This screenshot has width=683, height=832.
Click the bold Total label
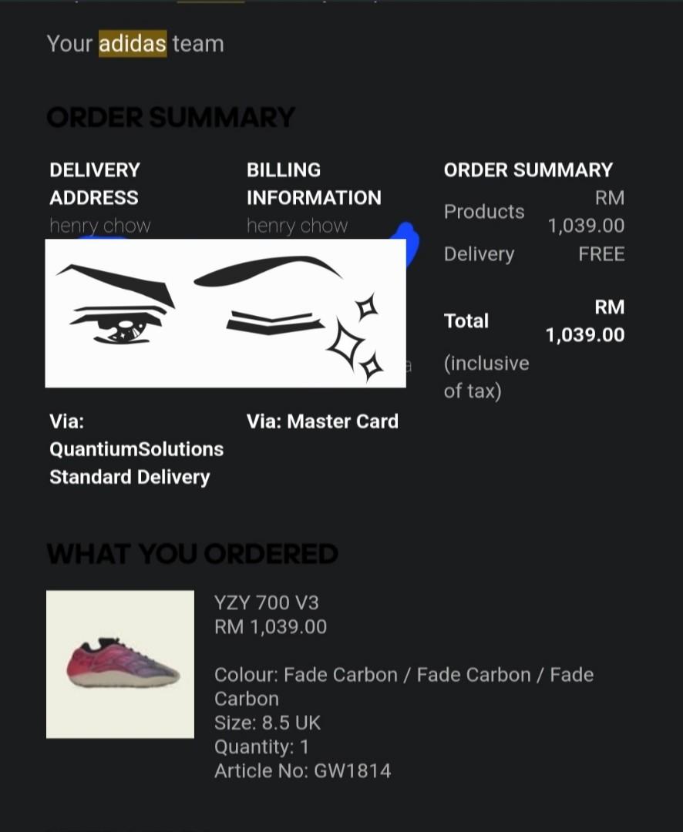point(466,320)
